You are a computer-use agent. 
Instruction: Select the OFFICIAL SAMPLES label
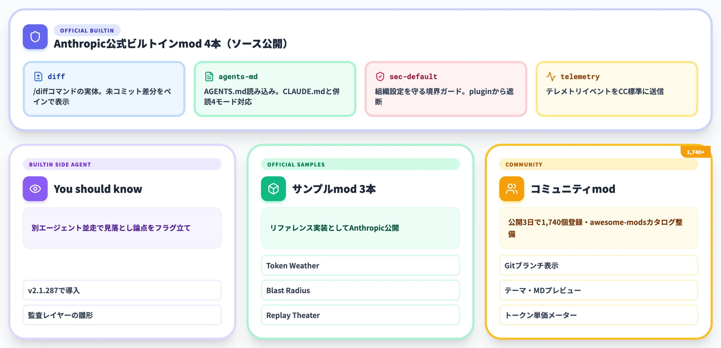(x=360, y=164)
